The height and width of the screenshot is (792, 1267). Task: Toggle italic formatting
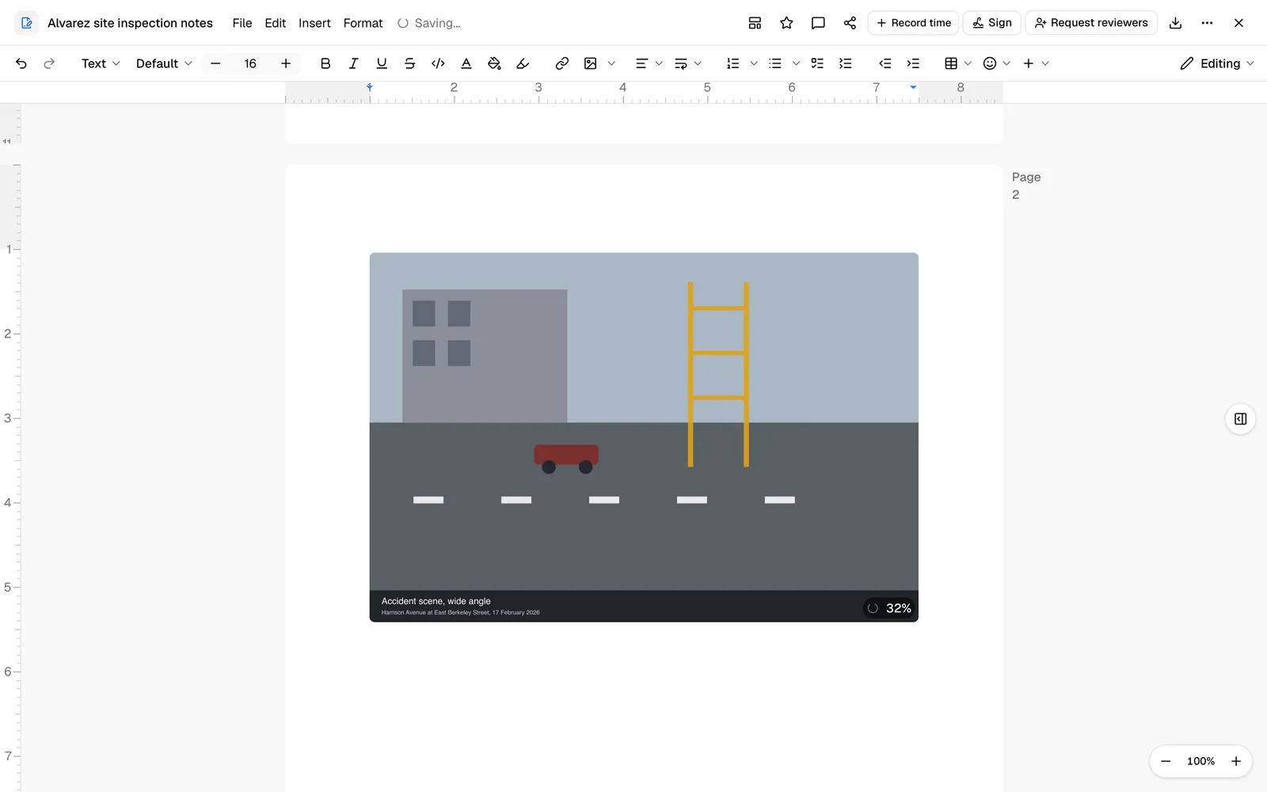tap(353, 63)
